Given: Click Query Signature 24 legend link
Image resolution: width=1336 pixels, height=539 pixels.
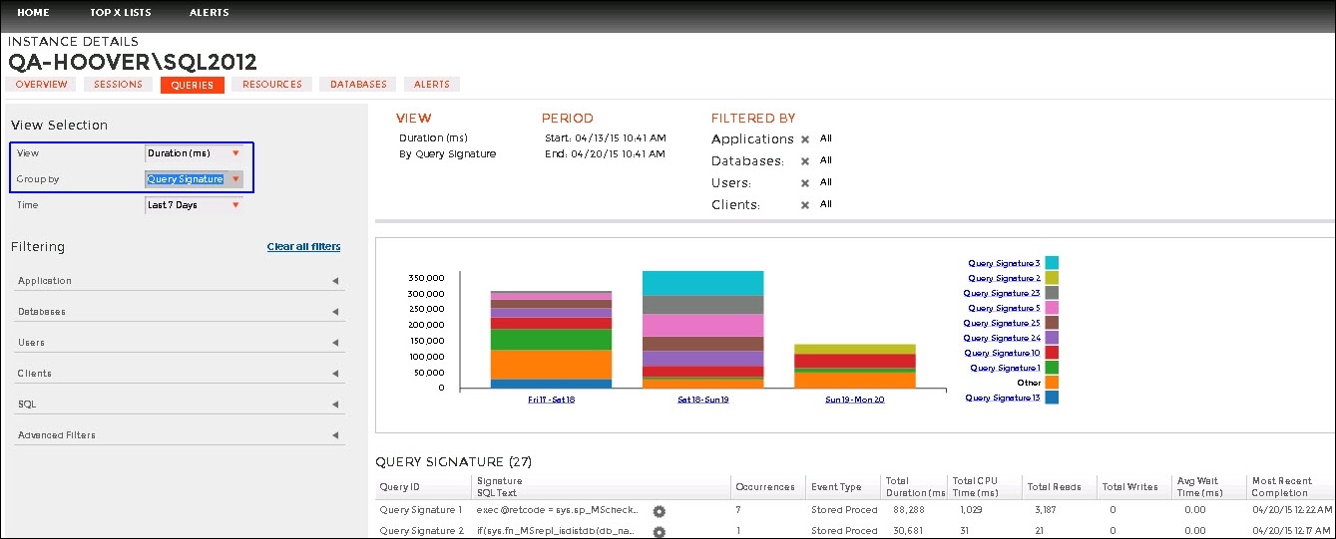Looking at the screenshot, I should tap(1002, 338).
